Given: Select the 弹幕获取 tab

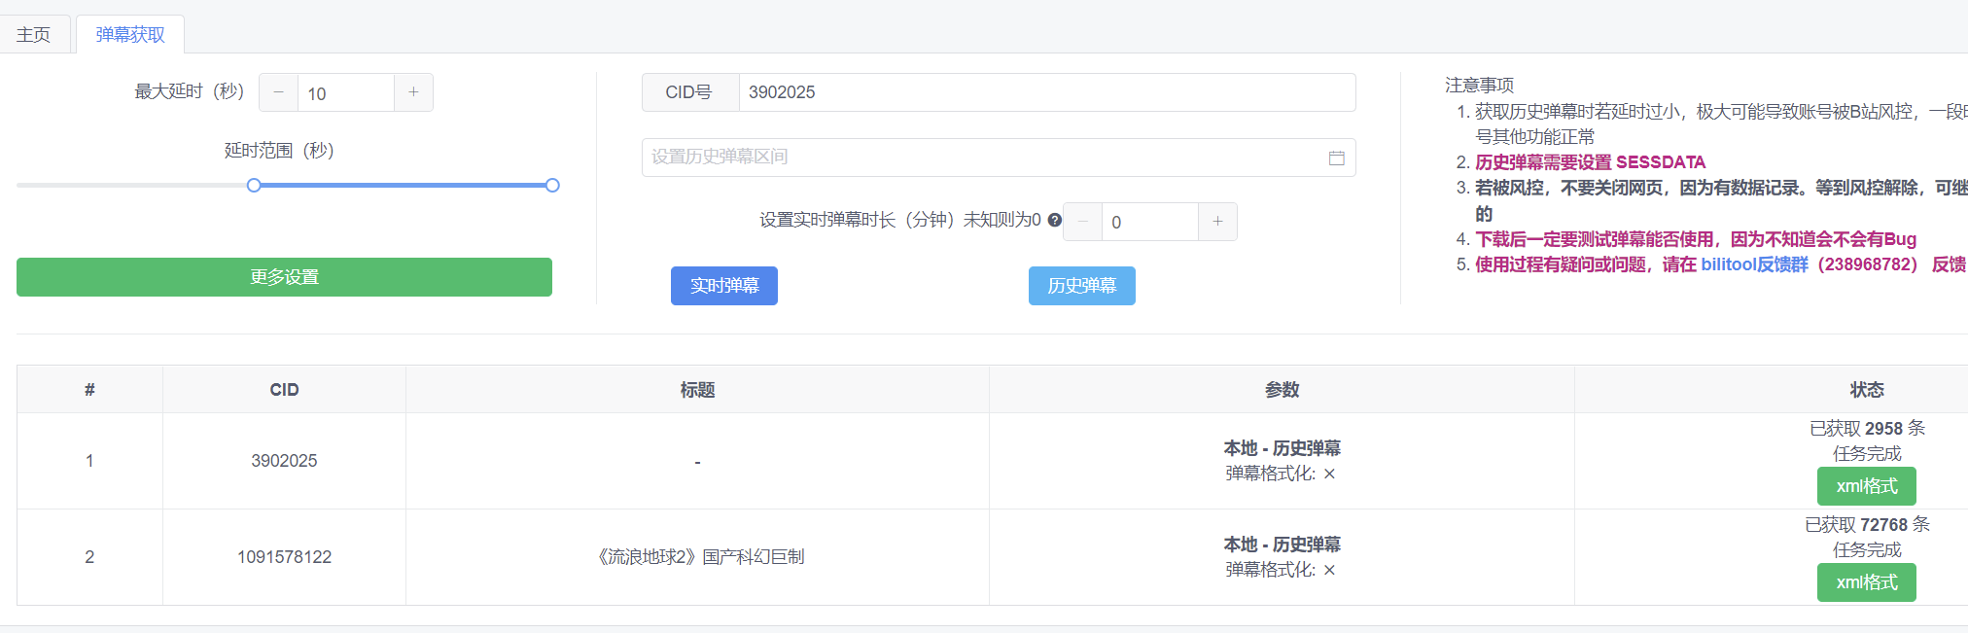Looking at the screenshot, I should click(x=130, y=35).
